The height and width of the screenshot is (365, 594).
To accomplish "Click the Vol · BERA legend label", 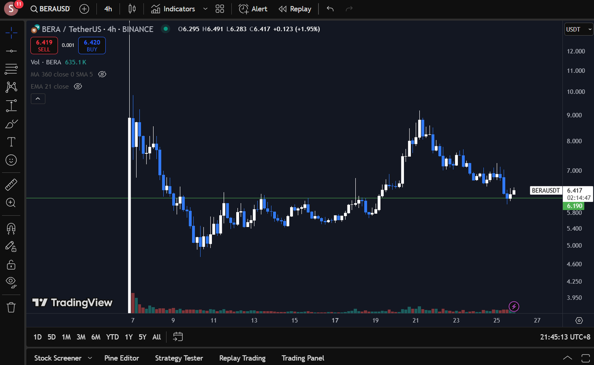I will tap(46, 62).
